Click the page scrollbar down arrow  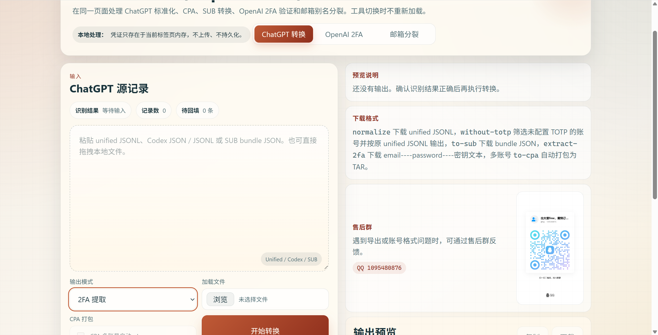[655, 332]
